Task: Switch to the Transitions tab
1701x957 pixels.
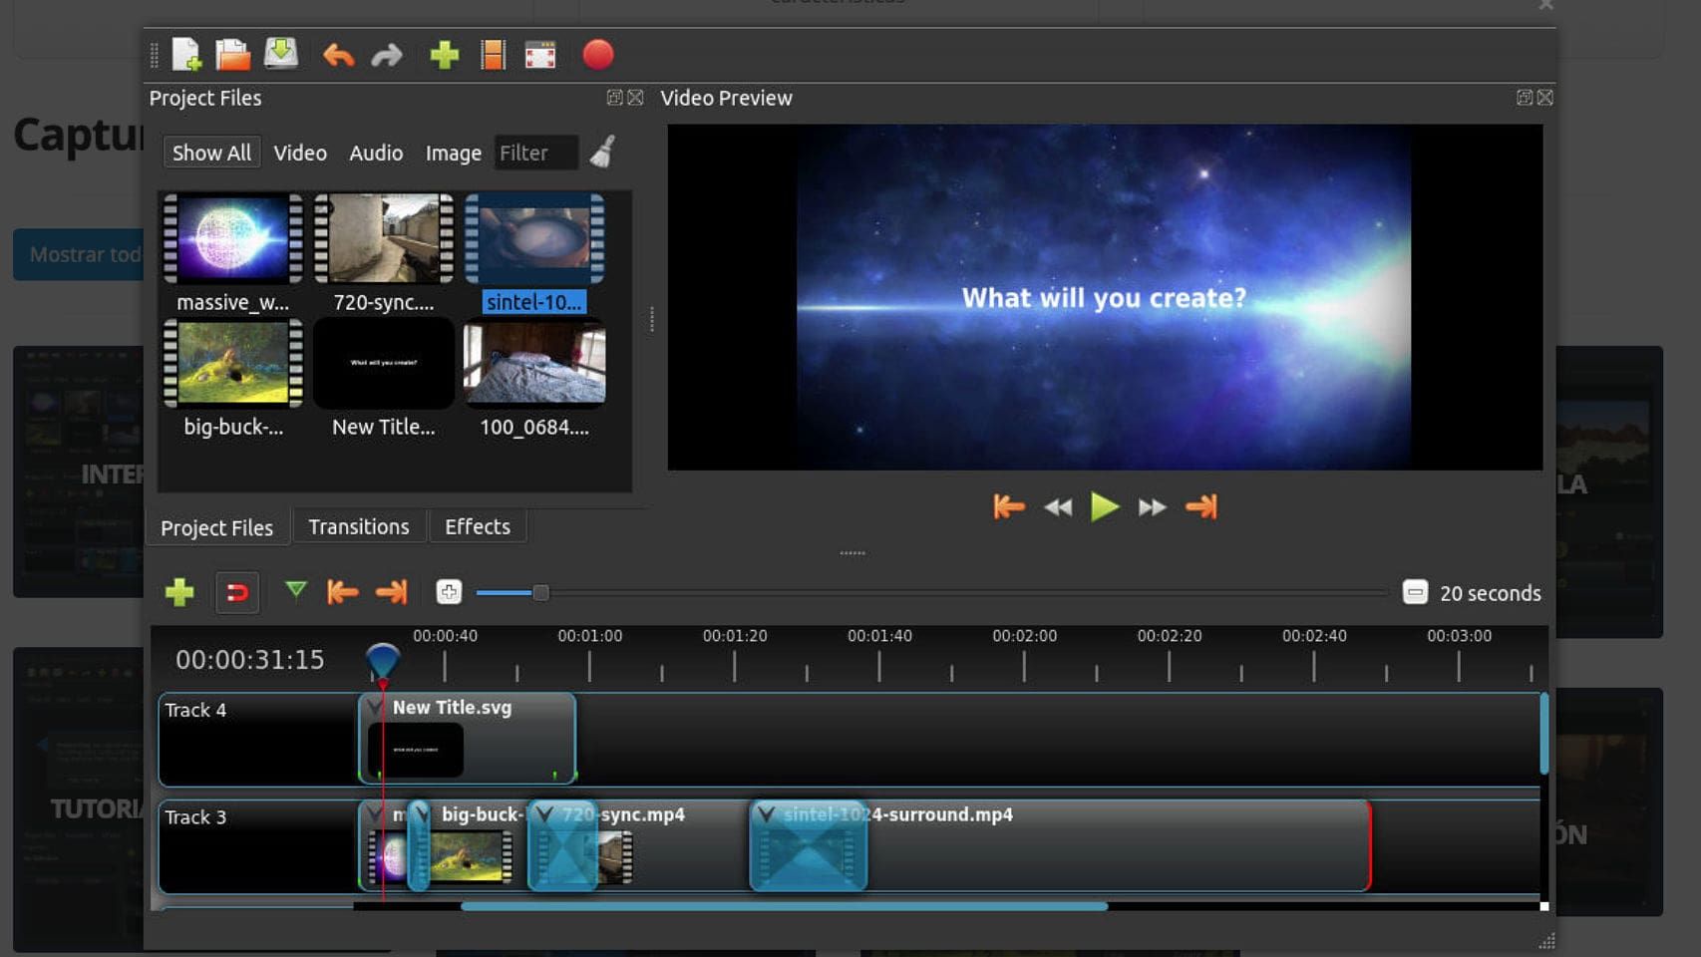Action: (358, 526)
